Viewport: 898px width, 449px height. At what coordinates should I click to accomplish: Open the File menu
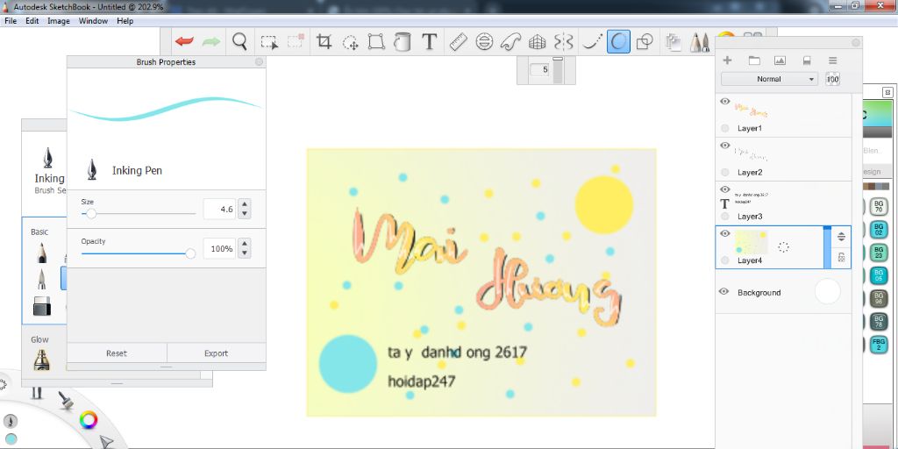pos(11,21)
